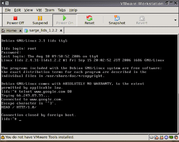Click the hard disk status icon
Screen dimensions: 179x142
152,137
